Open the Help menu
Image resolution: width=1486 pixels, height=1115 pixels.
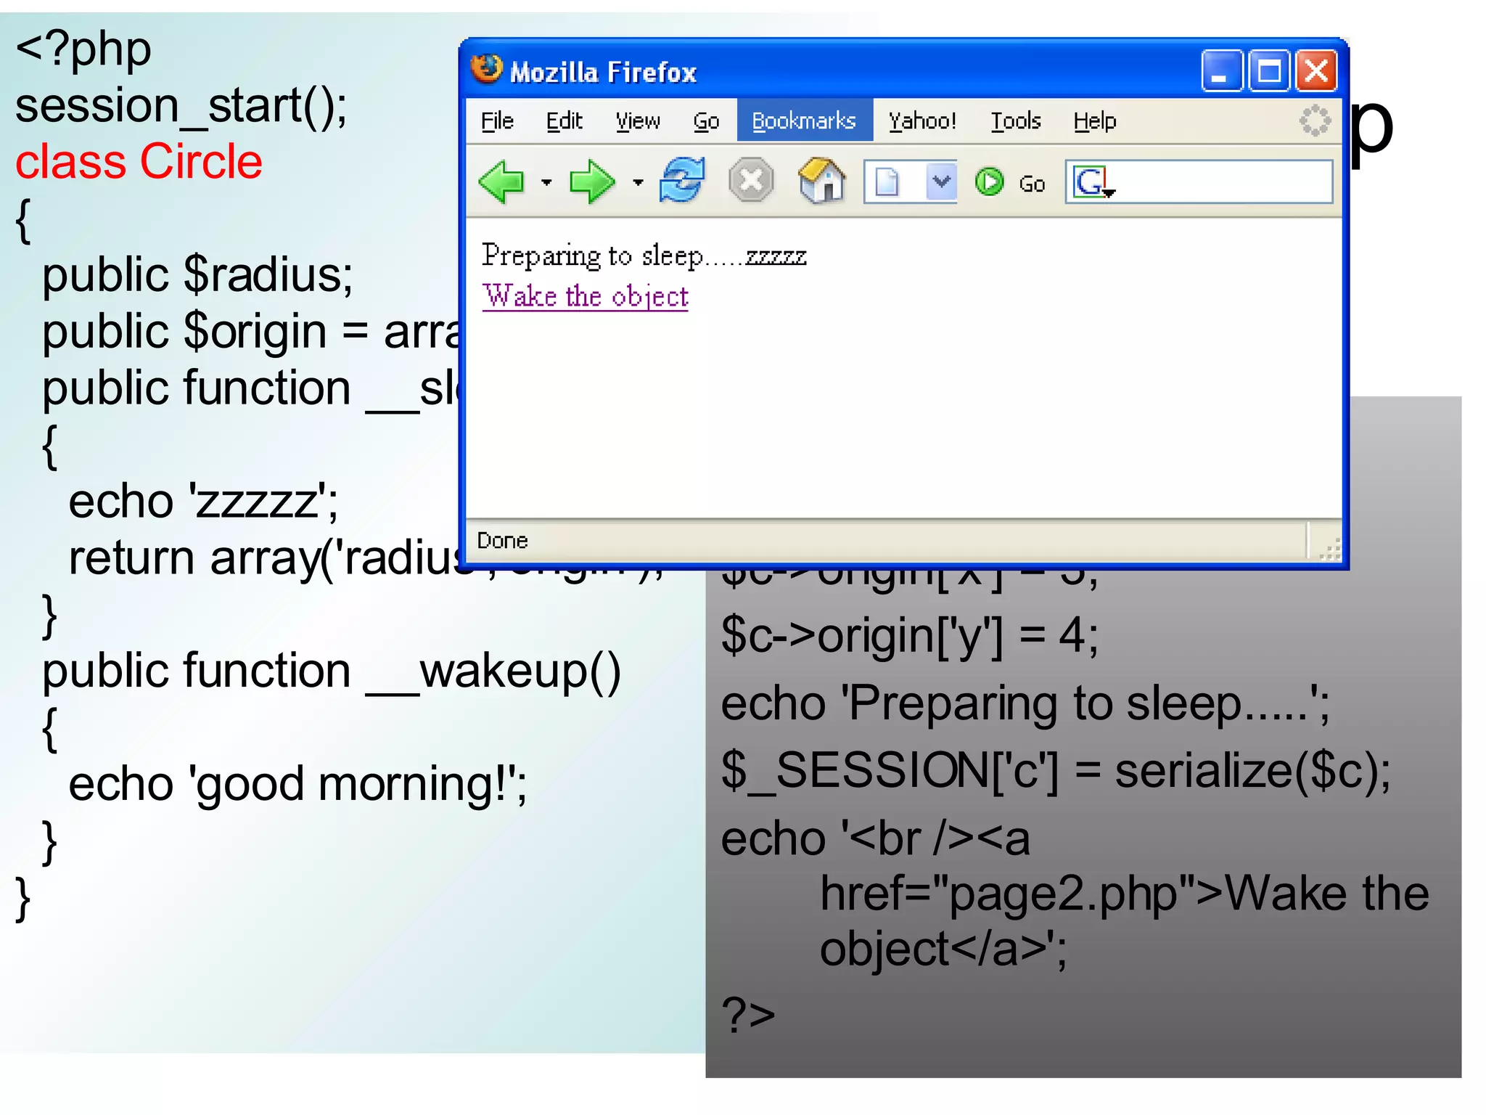[1095, 121]
